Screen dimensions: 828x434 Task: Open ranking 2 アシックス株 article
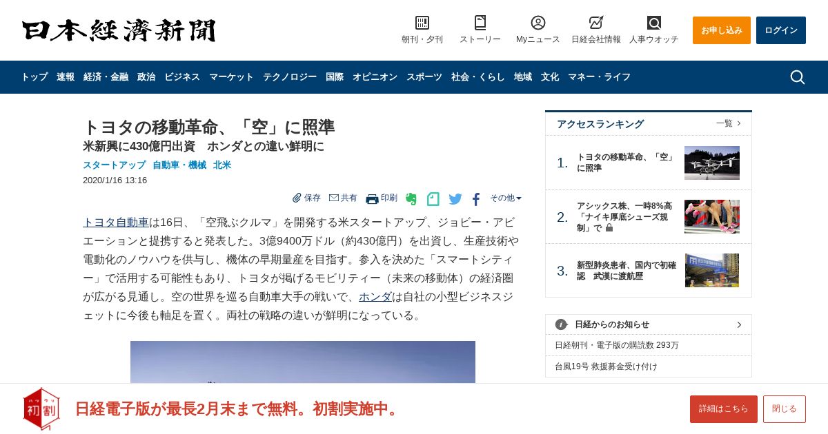(624, 217)
